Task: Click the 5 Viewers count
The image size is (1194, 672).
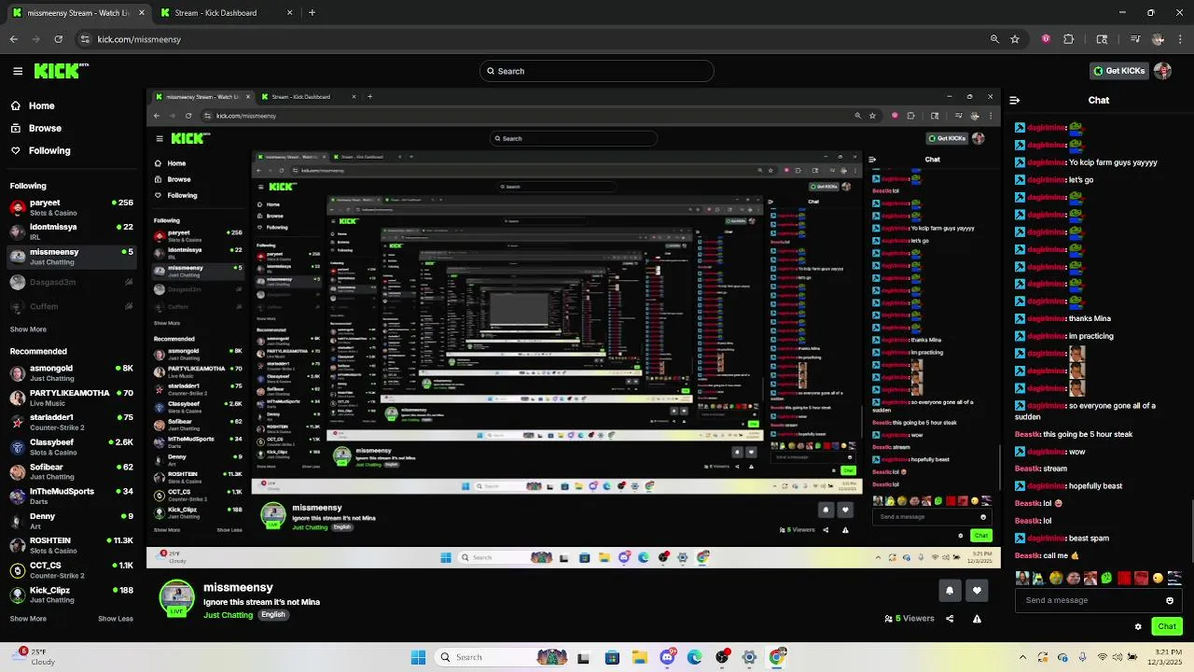Action: click(909, 619)
